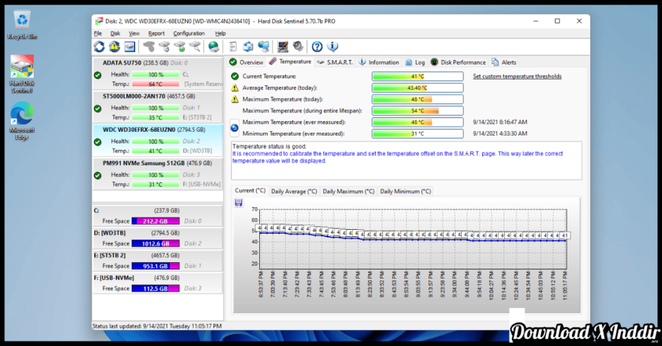The width and height of the screenshot is (662, 346).
Task: Click the disk with magnifier toolbar icon
Action: (x=195, y=46)
